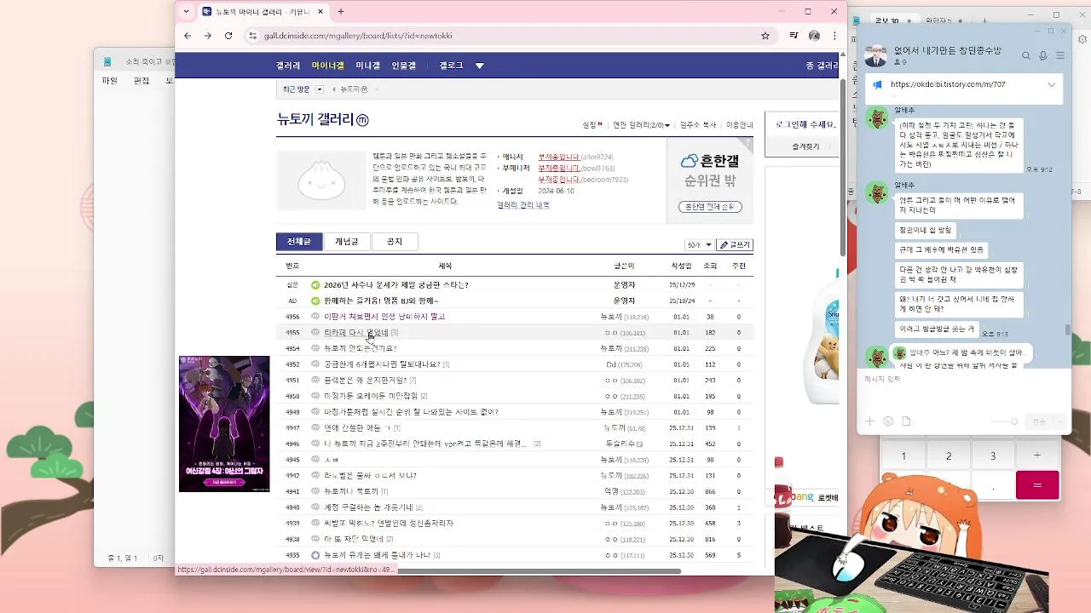Screen dimensions: 1091x613
Task: Open the 50개 posts-per-page dropdown
Action: click(x=699, y=245)
